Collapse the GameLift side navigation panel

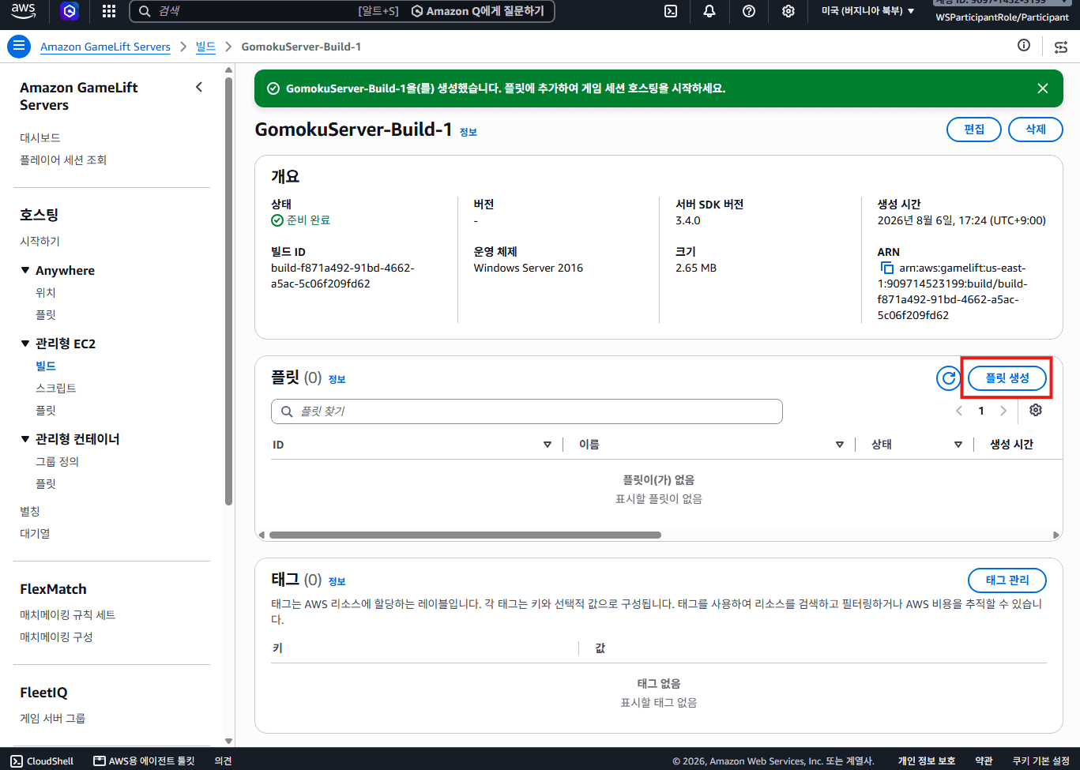point(199,87)
